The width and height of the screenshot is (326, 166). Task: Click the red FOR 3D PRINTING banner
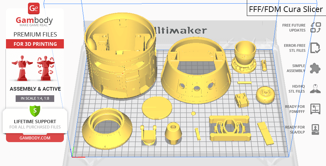[35, 44]
